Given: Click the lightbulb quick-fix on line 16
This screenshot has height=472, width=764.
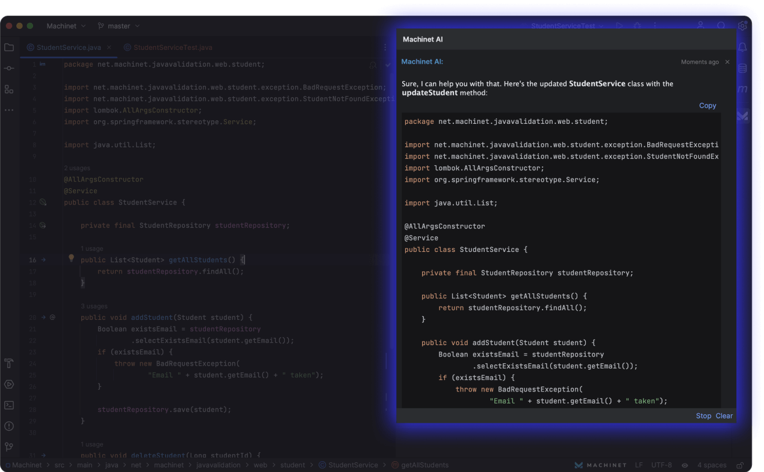Looking at the screenshot, I should (x=71, y=259).
